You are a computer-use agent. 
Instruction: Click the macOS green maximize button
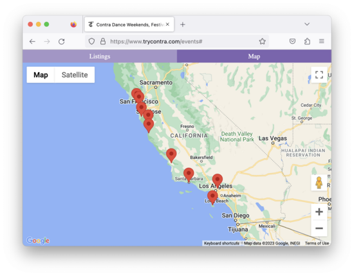tap(46, 24)
